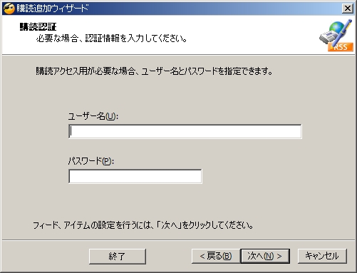Go back with the 戻る(B) button
The width and height of the screenshot is (357, 273).
click(x=216, y=256)
